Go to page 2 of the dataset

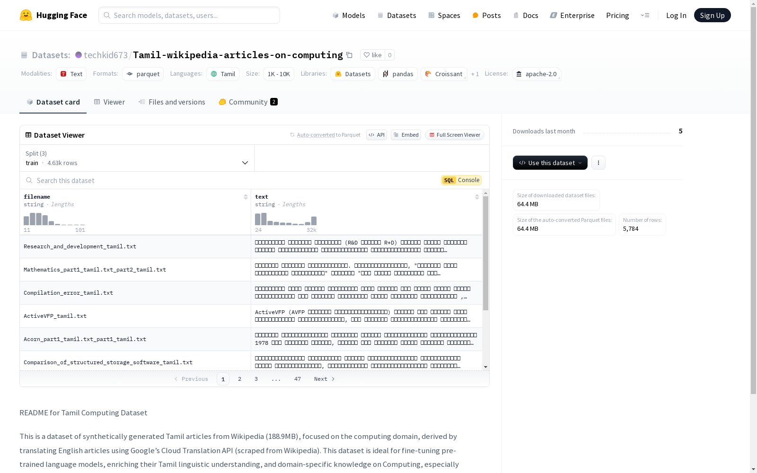(240, 379)
